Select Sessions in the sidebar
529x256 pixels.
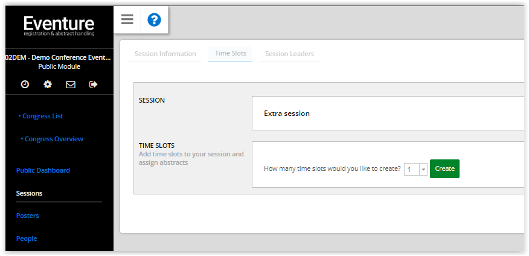pyautogui.click(x=30, y=193)
